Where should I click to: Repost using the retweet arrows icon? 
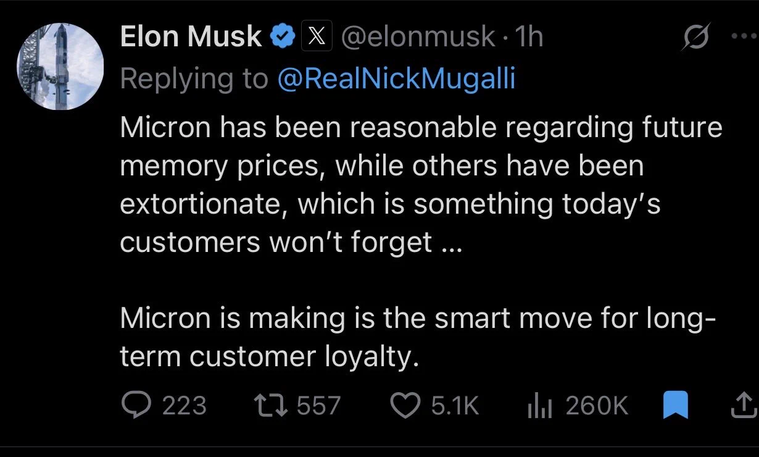tap(272, 406)
